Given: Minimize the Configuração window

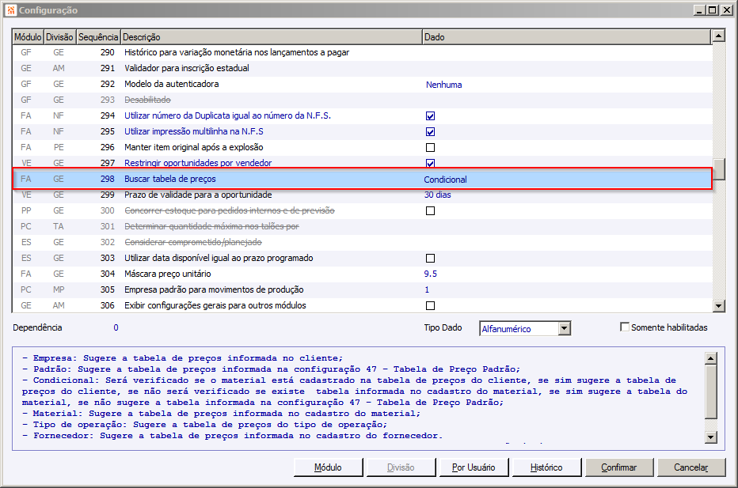Looking at the screenshot, I should [x=699, y=9].
